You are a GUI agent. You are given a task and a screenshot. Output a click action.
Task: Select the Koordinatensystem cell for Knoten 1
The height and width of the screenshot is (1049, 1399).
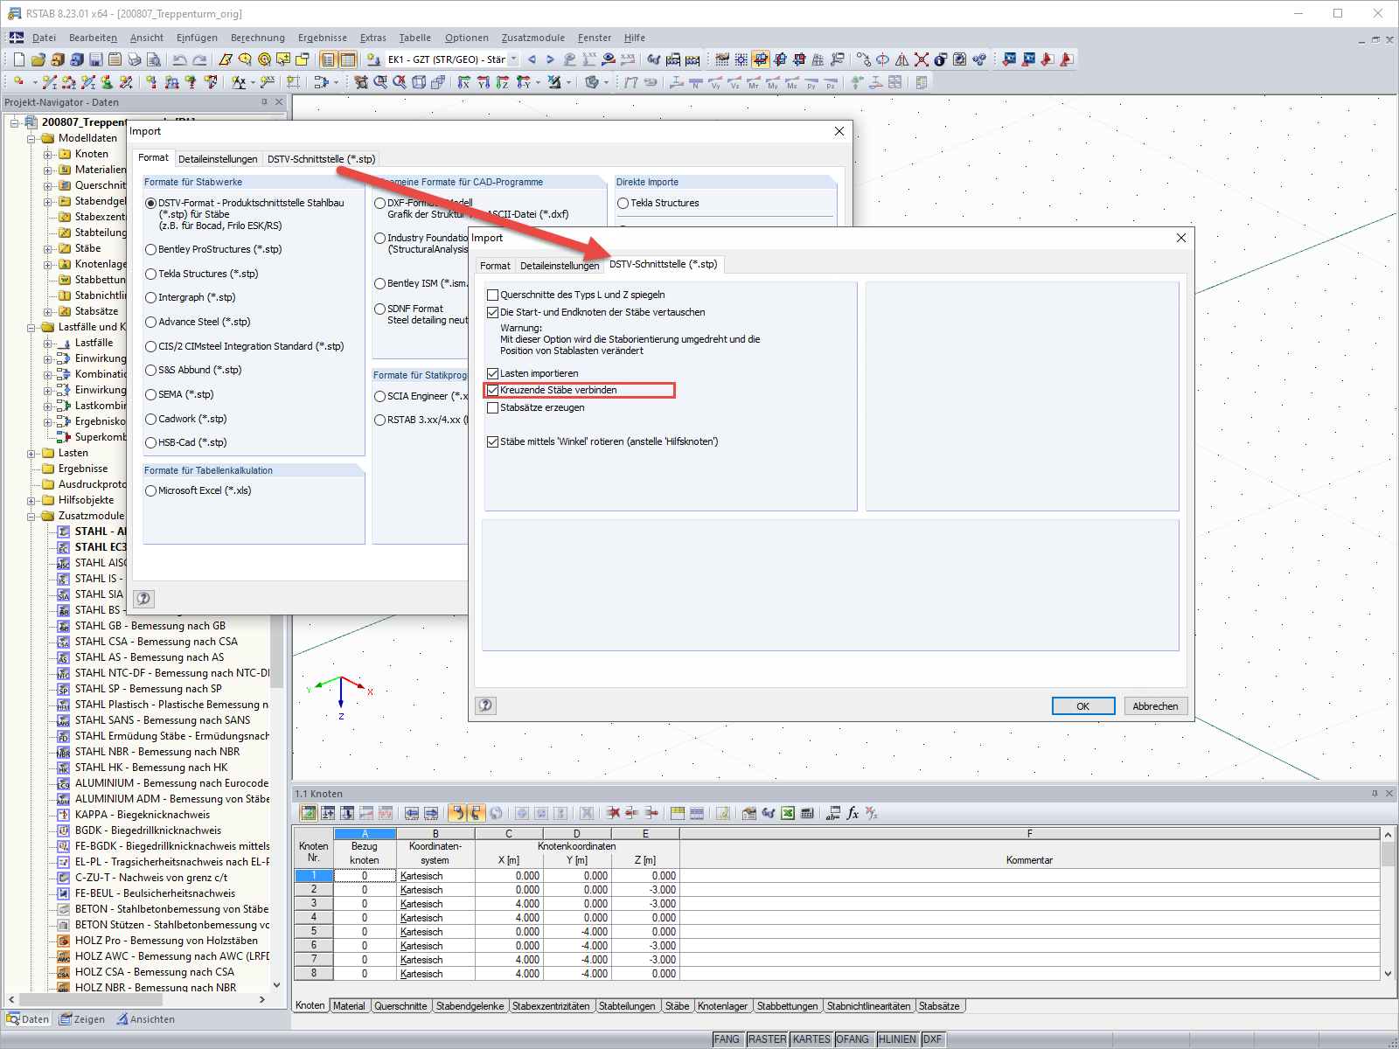pyautogui.click(x=435, y=876)
